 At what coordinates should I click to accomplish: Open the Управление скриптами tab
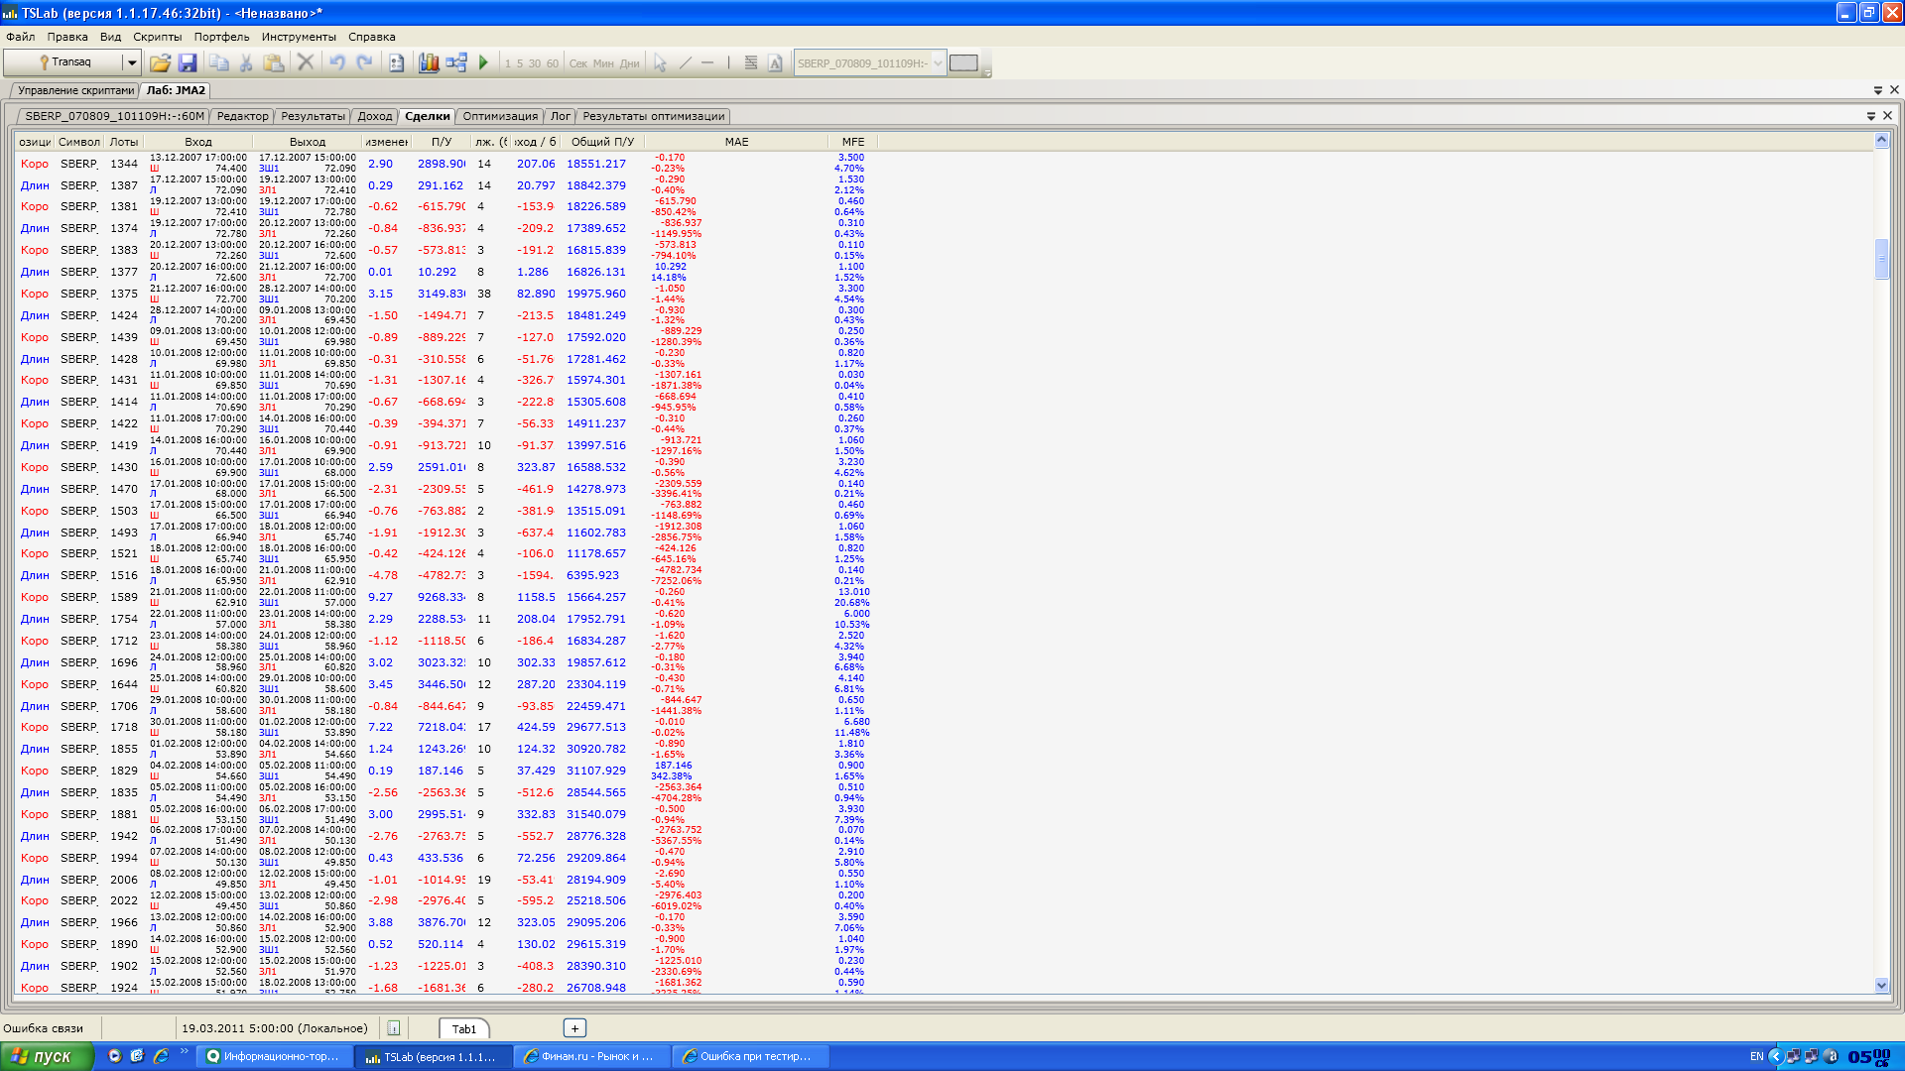click(x=75, y=90)
